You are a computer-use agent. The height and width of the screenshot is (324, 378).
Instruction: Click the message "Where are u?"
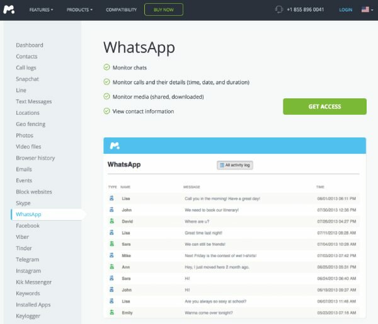point(197,221)
